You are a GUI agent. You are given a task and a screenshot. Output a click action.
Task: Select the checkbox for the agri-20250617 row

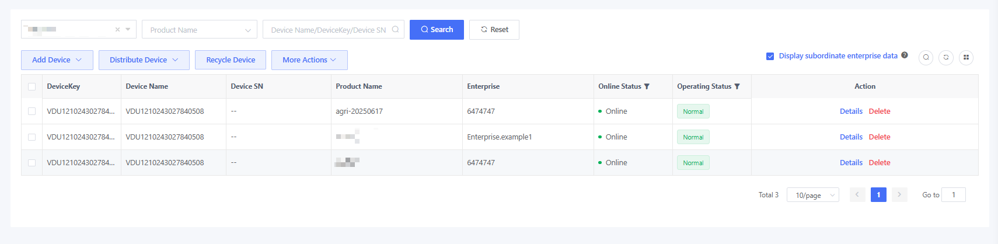32,111
